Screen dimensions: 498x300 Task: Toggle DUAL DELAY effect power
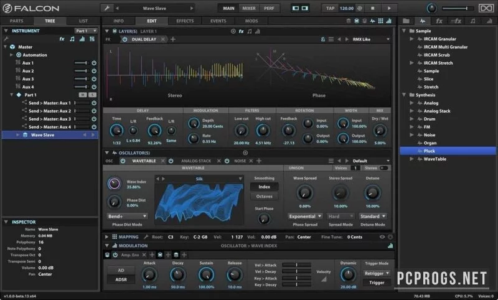[x=125, y=39]
